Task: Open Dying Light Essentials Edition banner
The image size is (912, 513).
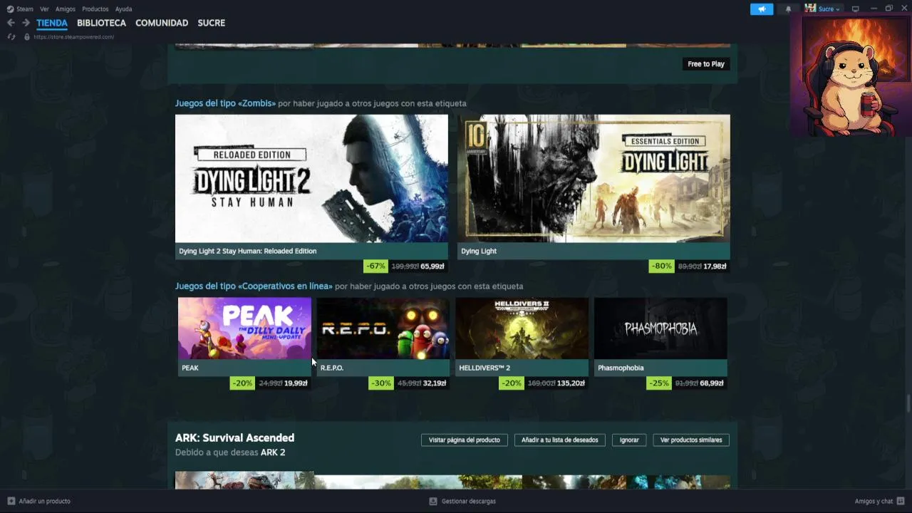Action: coord(594,178)
